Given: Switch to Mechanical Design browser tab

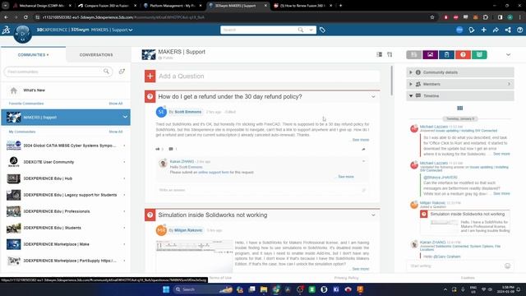Looking at the screenshot, I should click(42, 6).
